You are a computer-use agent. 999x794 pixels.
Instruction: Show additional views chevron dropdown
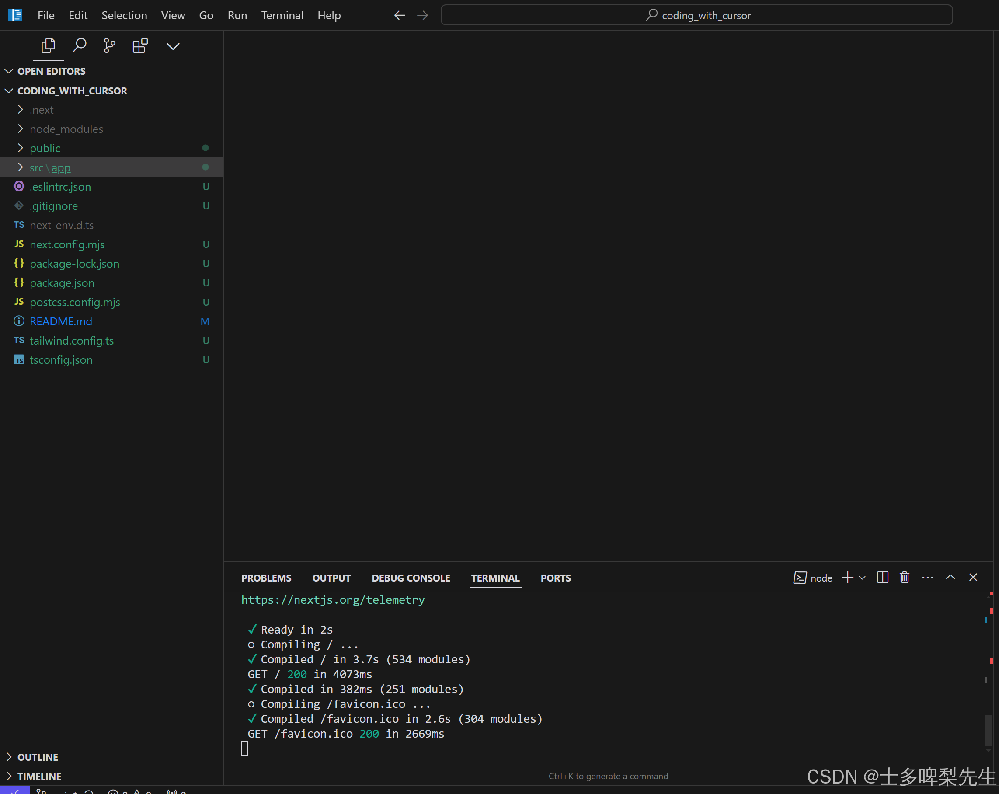173,46
